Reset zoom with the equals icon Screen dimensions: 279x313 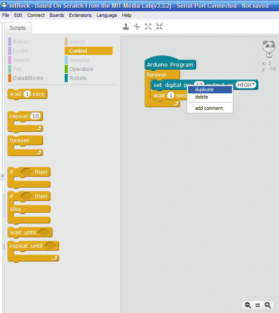(257, 305)
